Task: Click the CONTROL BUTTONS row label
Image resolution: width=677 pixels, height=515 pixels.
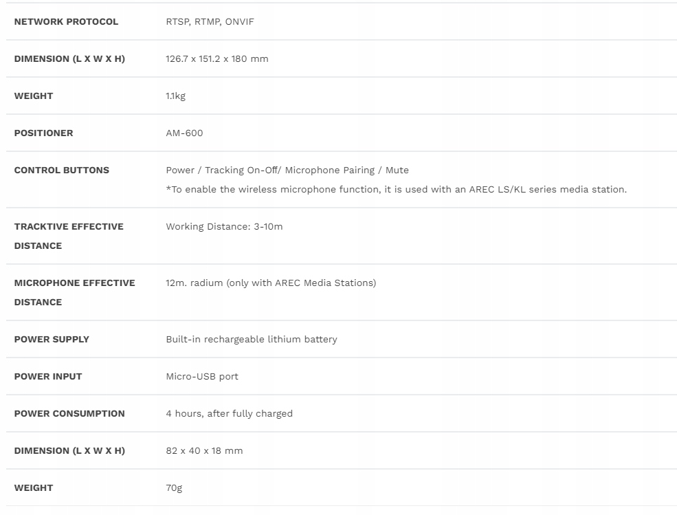Action: (x=61, y=170)
